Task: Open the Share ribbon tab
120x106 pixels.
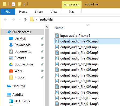Action: 39,12
